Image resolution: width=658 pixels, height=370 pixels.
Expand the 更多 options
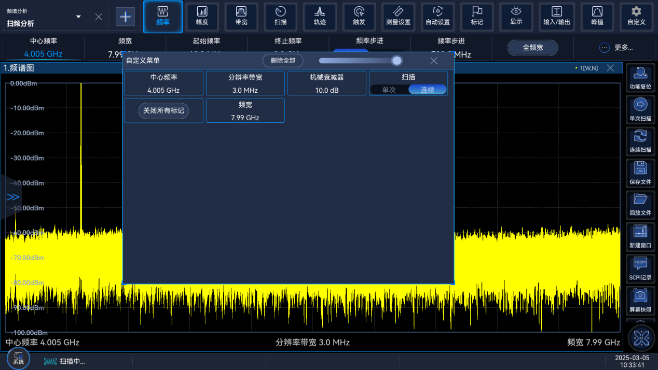(x=616, y=48)
